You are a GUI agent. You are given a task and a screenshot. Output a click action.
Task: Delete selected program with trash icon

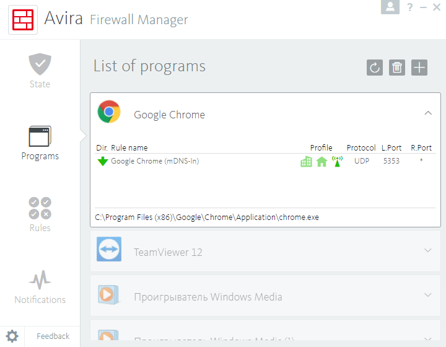click(397, 68)
